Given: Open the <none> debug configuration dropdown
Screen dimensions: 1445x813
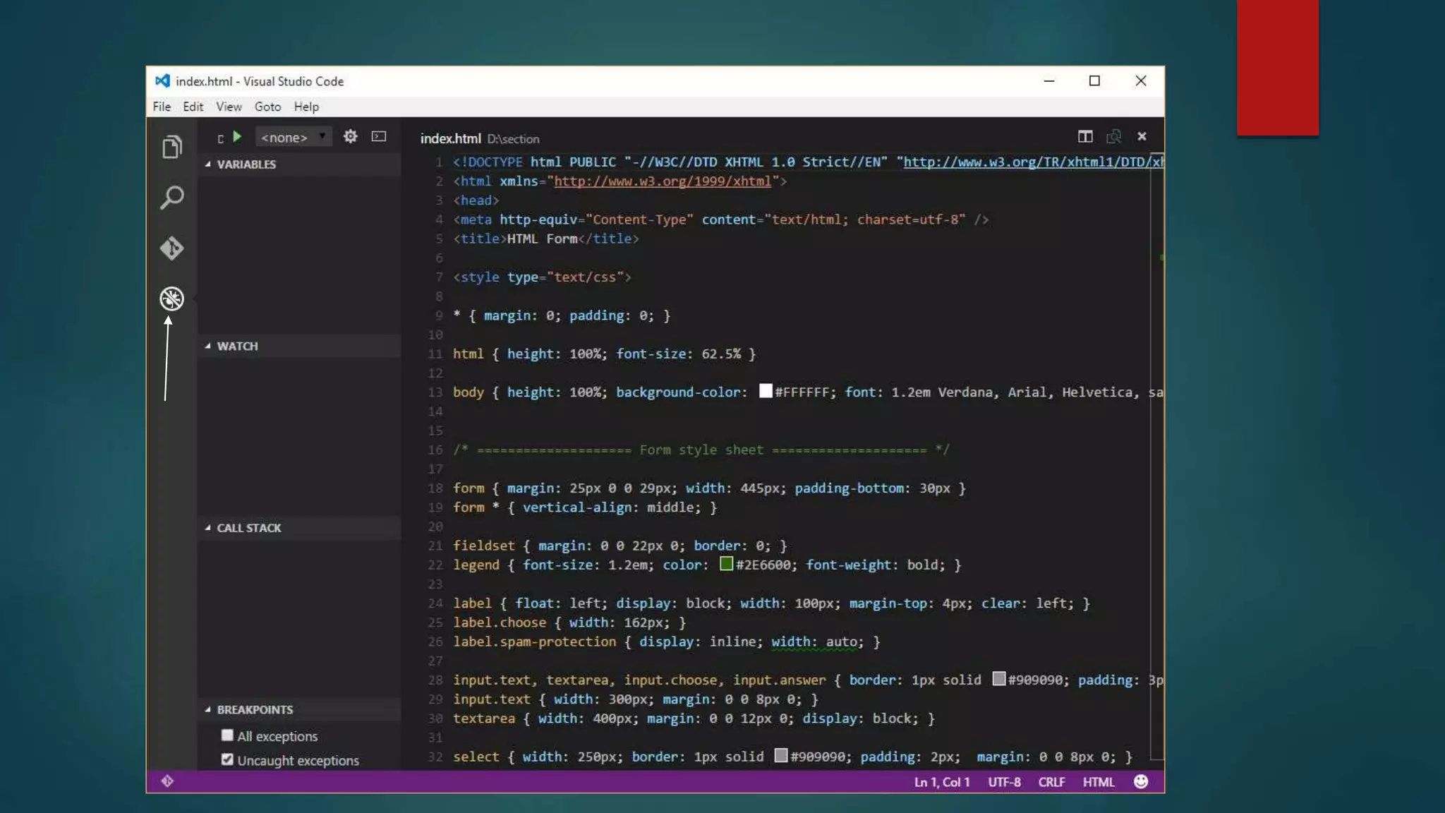Looking at the screenshot, I should (293, 137).
